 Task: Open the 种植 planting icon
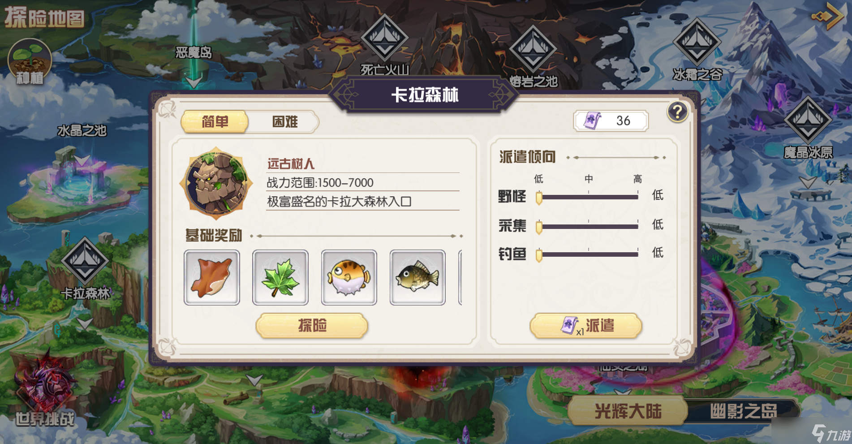pos(30,62)
